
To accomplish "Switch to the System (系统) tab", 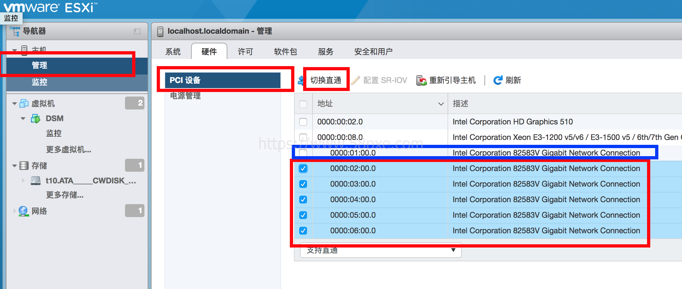I will coord(173,52).
